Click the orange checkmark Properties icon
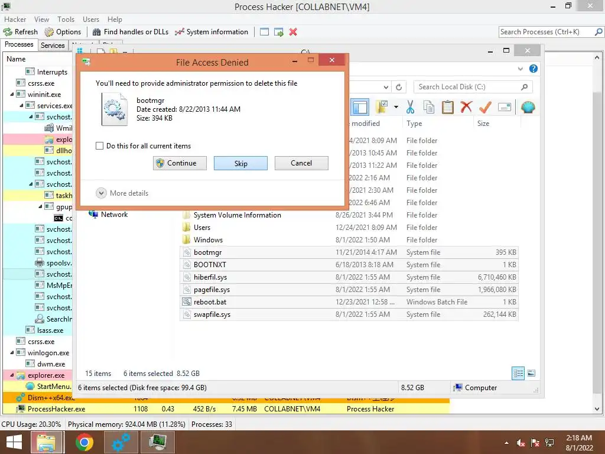 pyautogui.click(x=485, y=107)
